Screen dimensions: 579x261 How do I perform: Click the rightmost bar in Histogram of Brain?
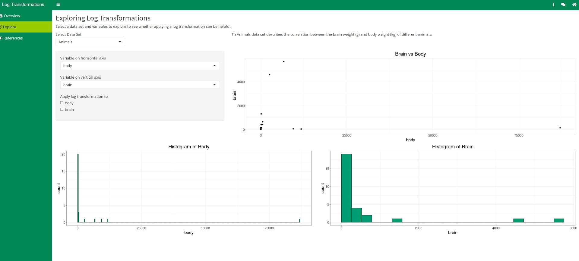coord(559,221)
